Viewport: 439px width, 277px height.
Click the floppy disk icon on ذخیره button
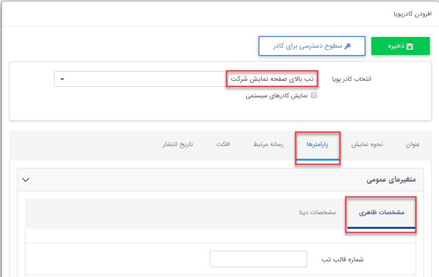pyautogui.click(x=410, y=46)
